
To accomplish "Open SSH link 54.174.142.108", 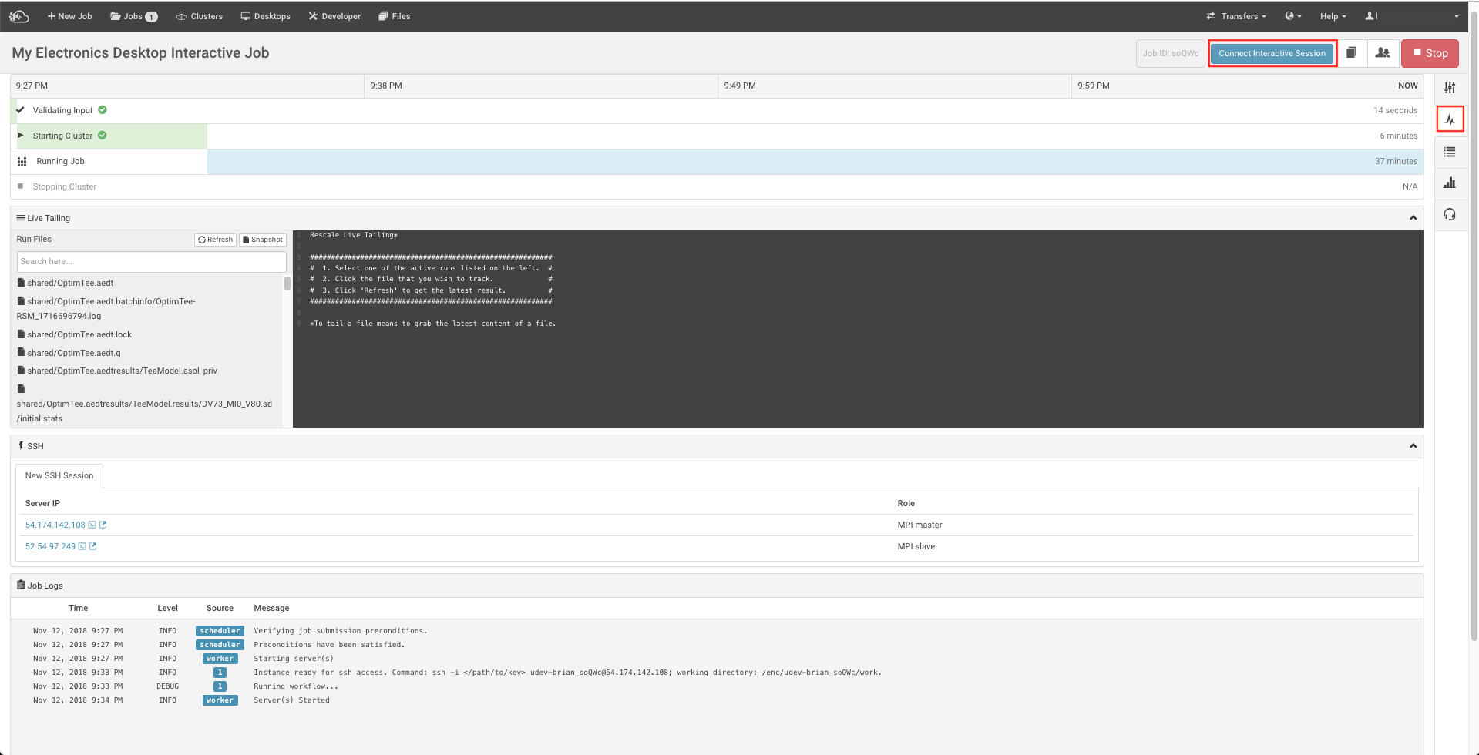I will point(55,525).
